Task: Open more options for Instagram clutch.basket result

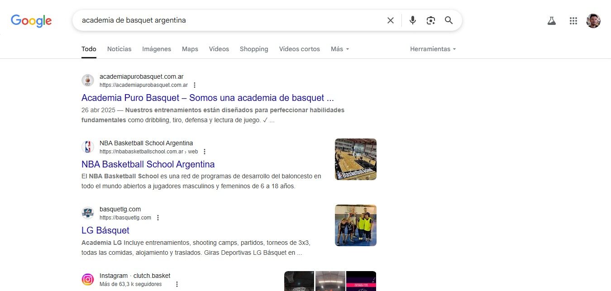Action: tap(177, 284)
